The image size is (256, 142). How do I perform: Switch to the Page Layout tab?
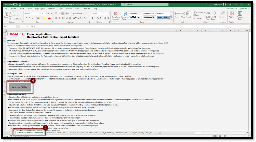click(x=40, y=9)
